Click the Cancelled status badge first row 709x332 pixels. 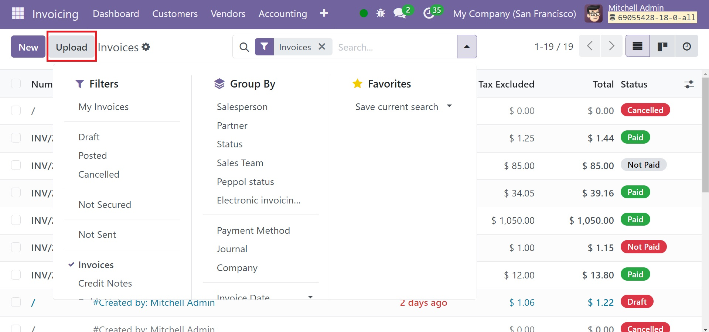click(645, 110)
